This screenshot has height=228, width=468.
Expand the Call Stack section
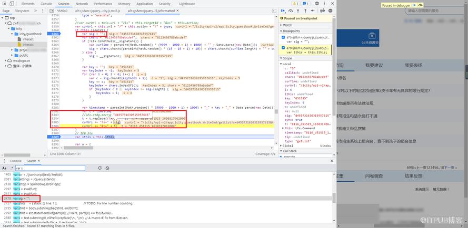pyautogui.click(x=290, y=151)
